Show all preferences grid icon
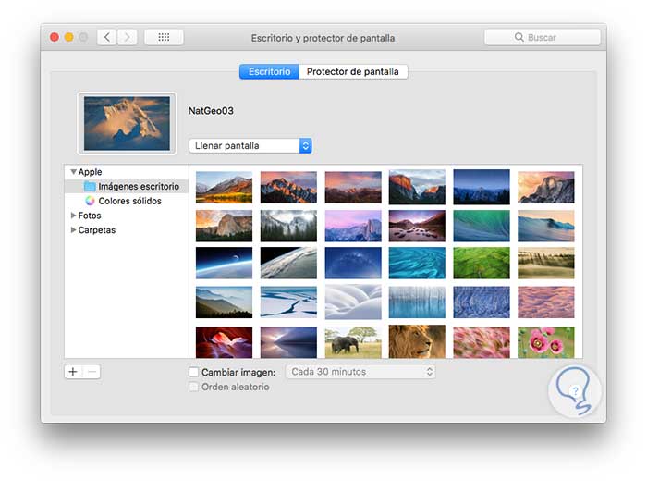Image resolution: width=647 pixels, height=481 pixels. (164, 38)
